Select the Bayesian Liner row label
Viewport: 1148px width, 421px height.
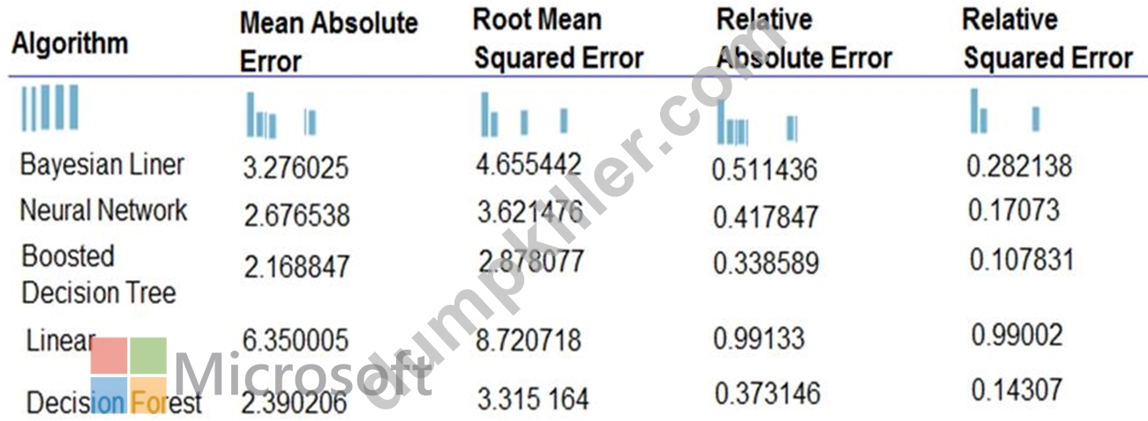pyautogui.click(x=102, y=165)
